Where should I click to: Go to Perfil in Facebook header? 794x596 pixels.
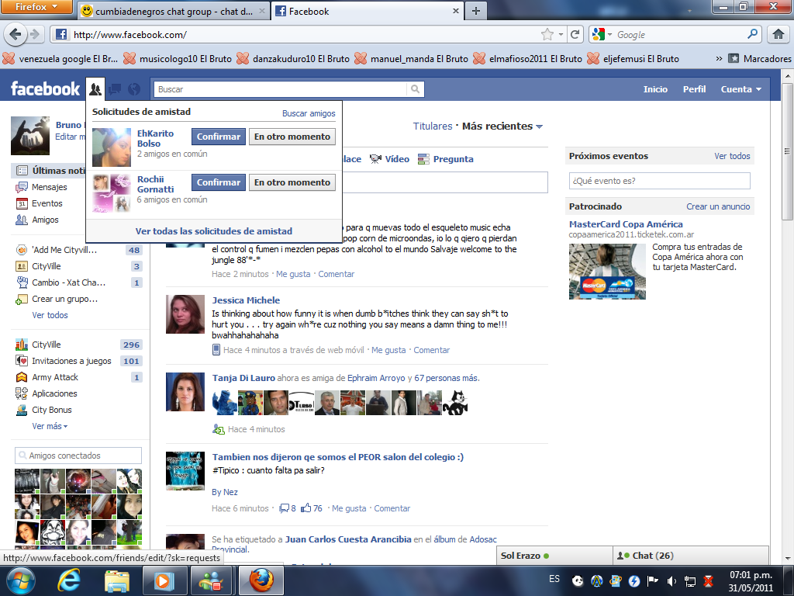point(694,89)
